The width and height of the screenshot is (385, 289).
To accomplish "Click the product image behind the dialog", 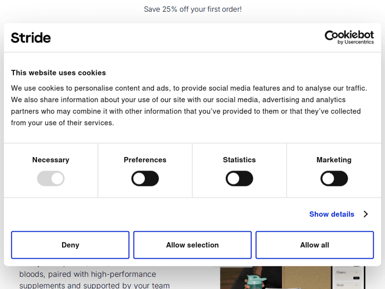I will click(293, 278).
